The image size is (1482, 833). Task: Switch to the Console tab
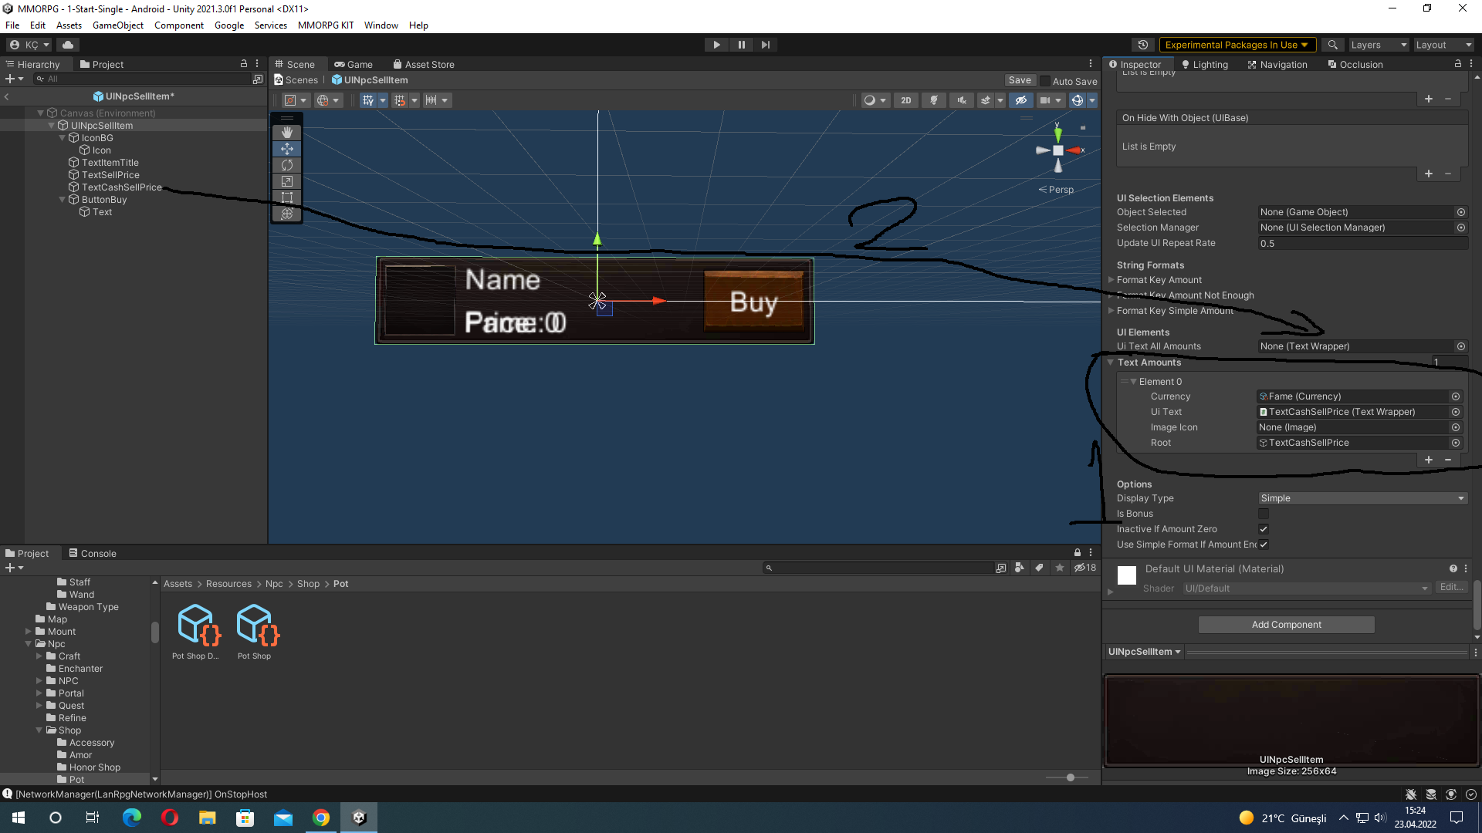point(98,553)
